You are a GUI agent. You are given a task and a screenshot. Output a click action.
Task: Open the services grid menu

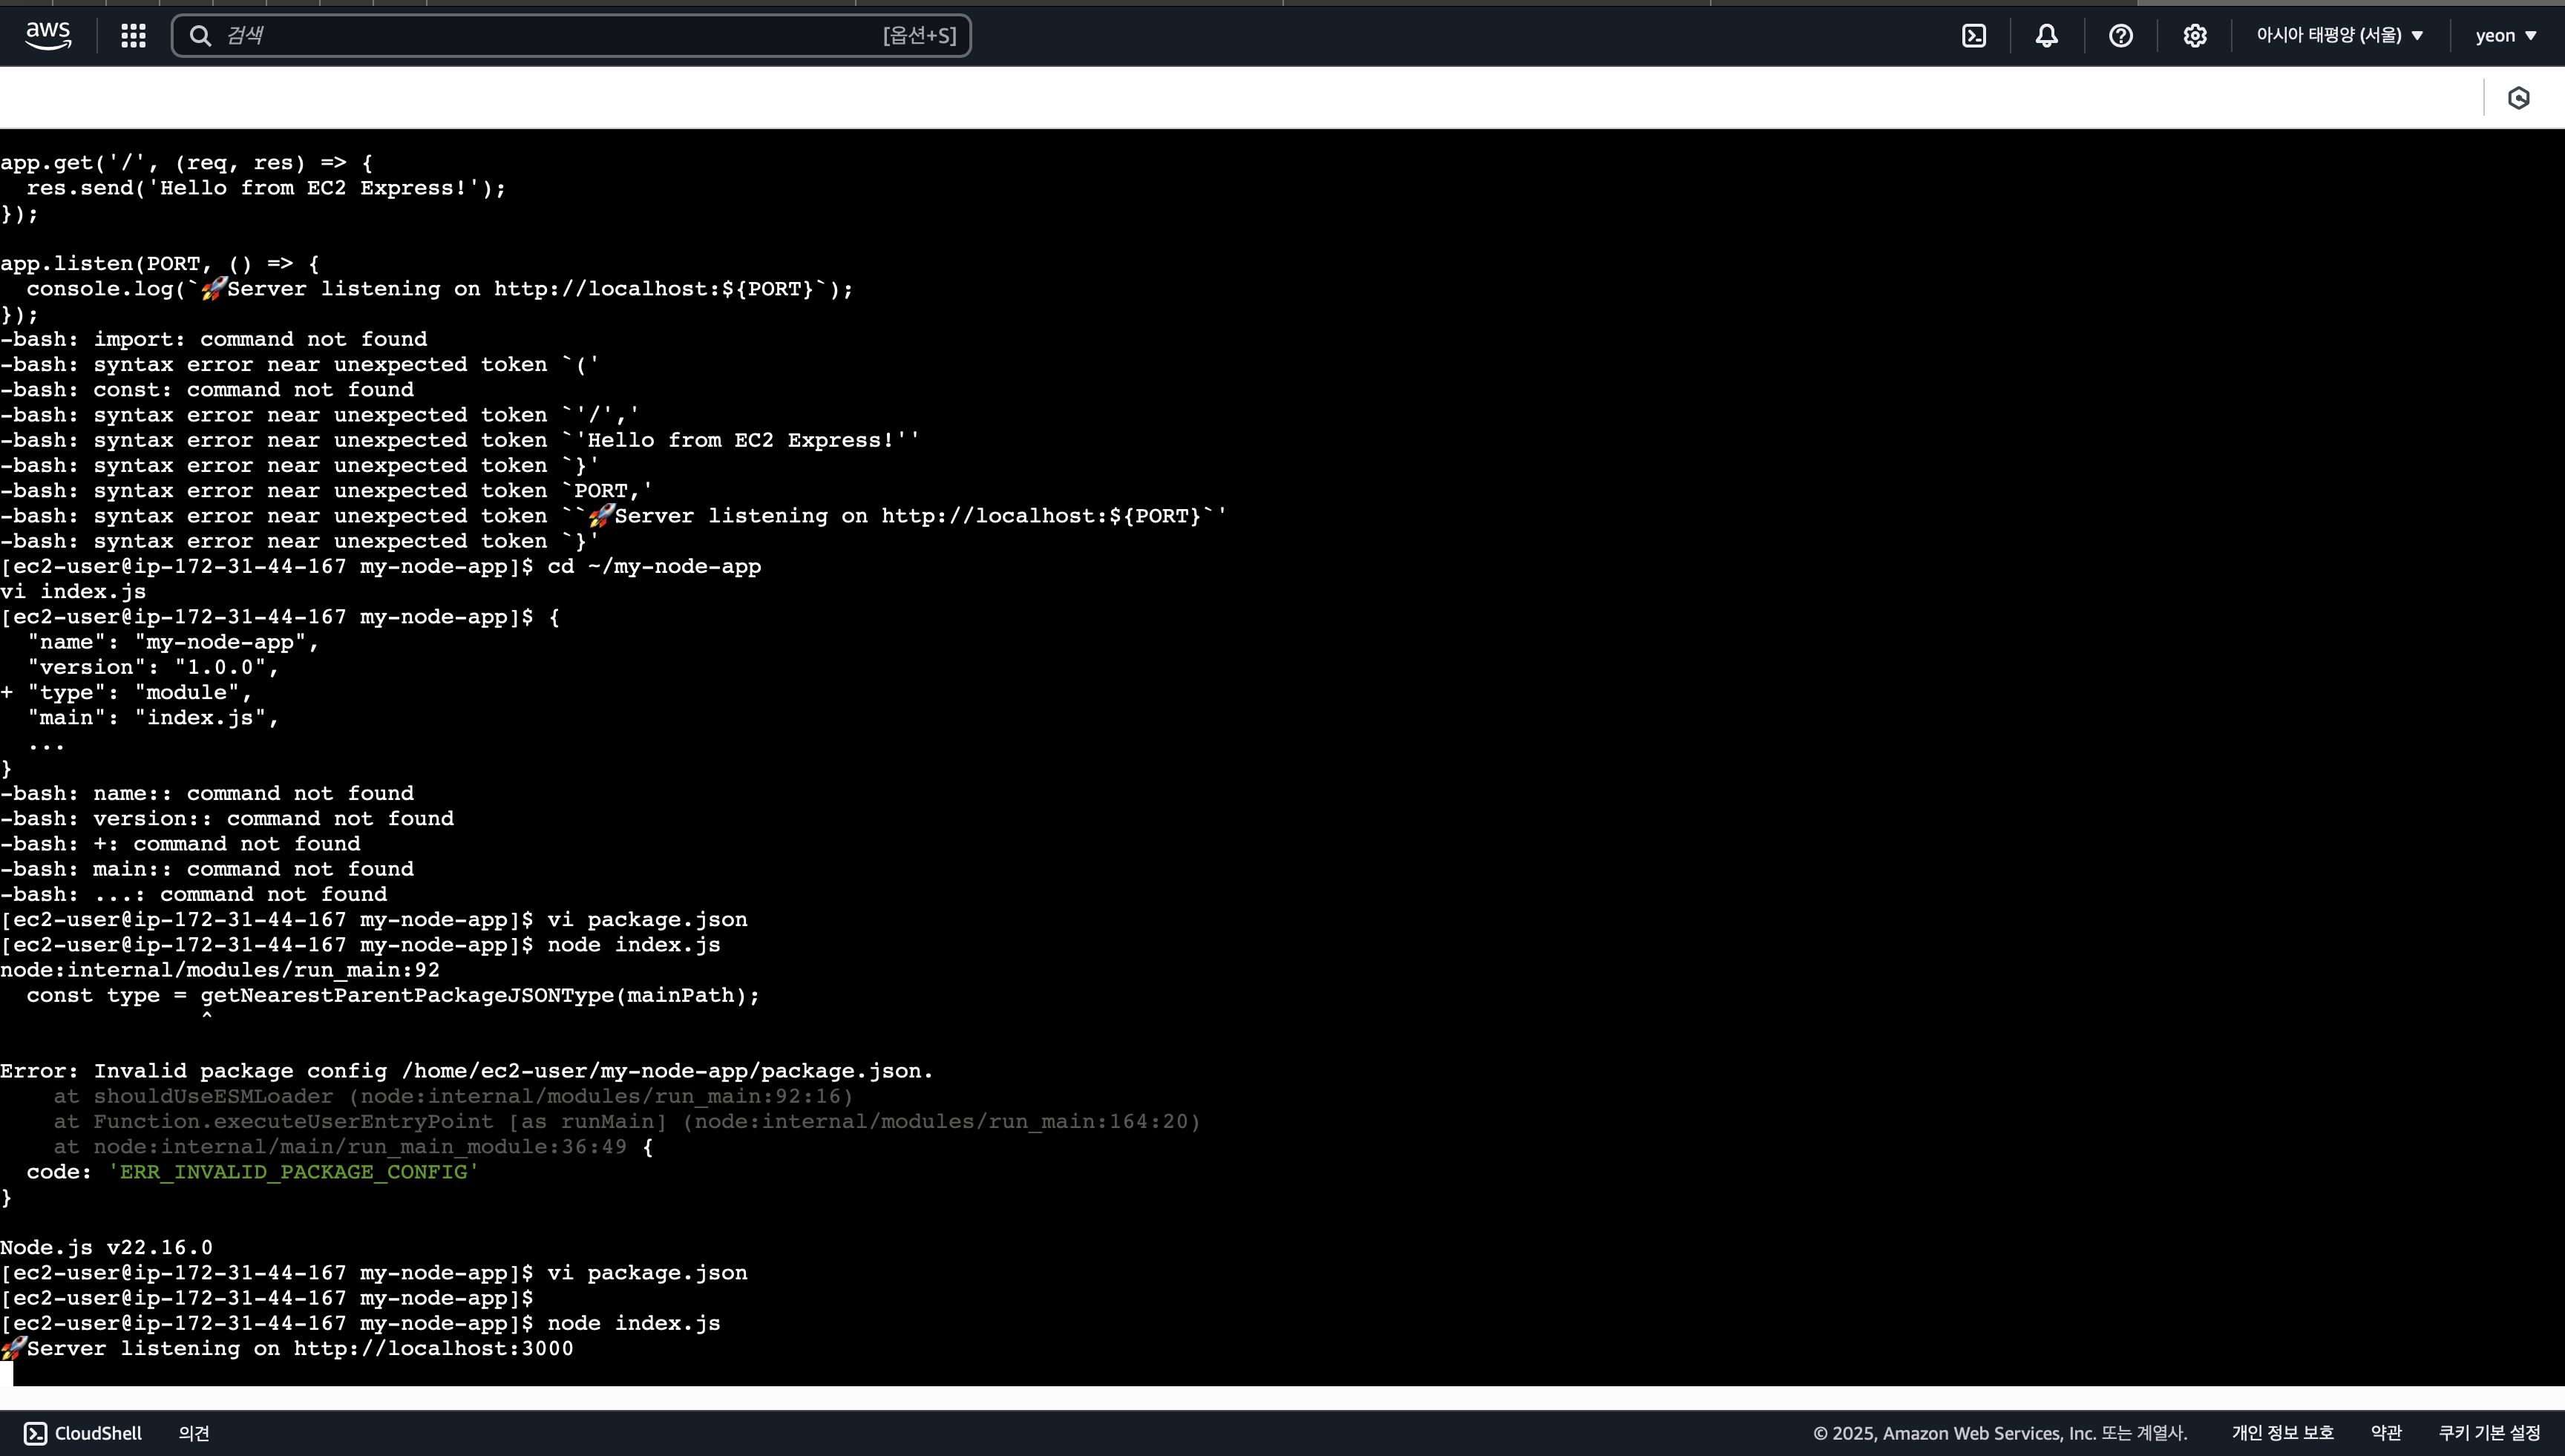point(133,36)
